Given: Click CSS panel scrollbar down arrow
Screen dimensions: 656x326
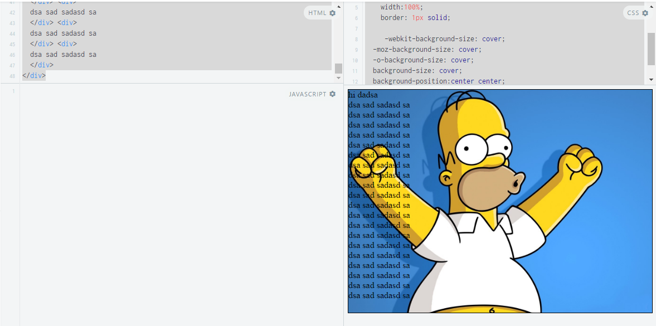Looking at the screenshot, I should 652,80.
